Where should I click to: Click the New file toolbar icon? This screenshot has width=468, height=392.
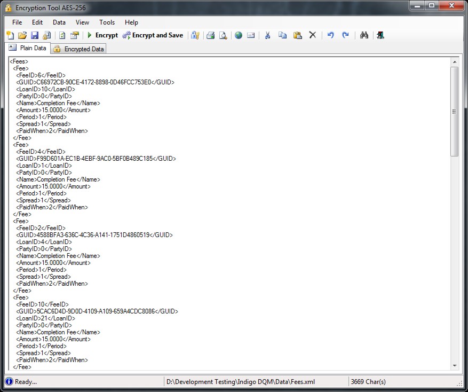(10, 35)
